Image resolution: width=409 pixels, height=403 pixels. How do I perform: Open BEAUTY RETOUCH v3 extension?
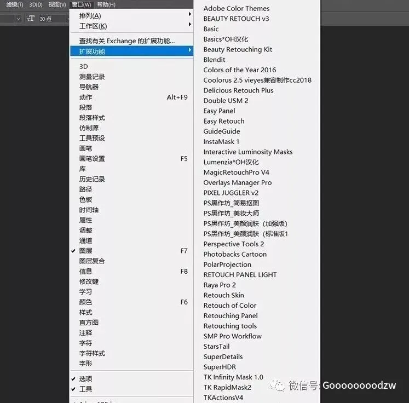(236, 19)
